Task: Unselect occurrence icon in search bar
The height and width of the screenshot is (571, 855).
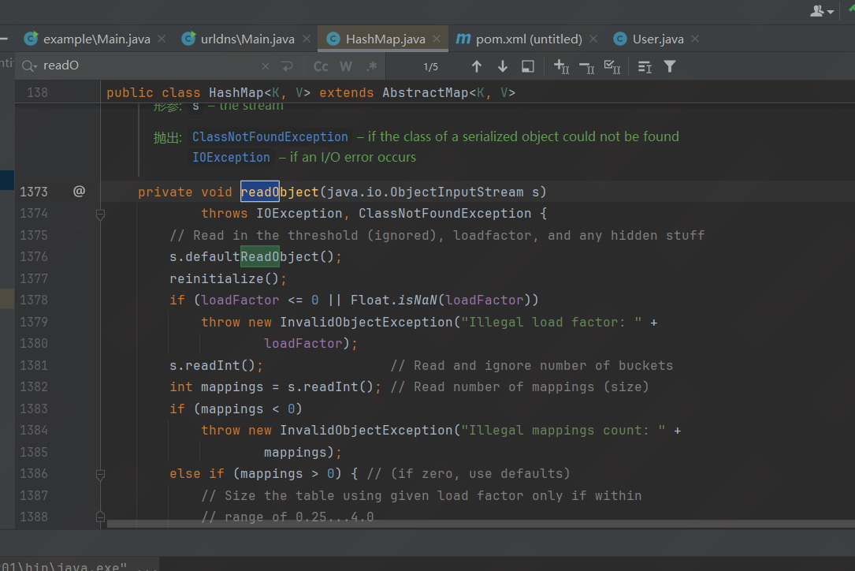Action: pos(586,66)
